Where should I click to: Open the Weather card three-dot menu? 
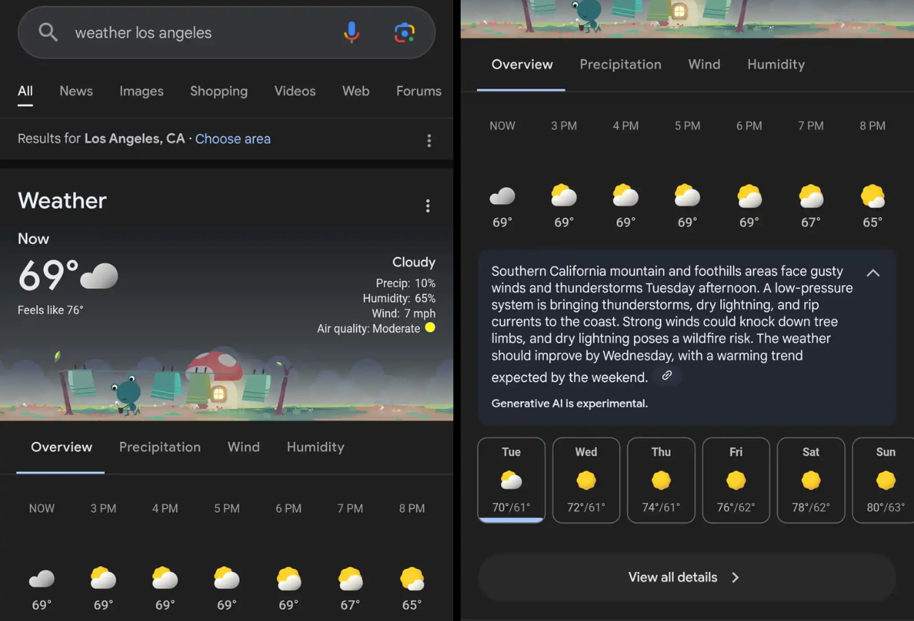[428, 206]
